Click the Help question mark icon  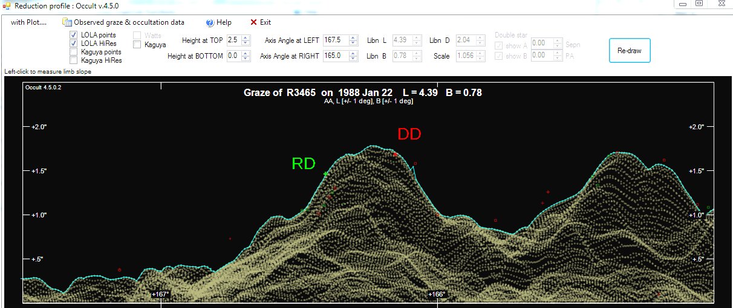click(210, 23)
